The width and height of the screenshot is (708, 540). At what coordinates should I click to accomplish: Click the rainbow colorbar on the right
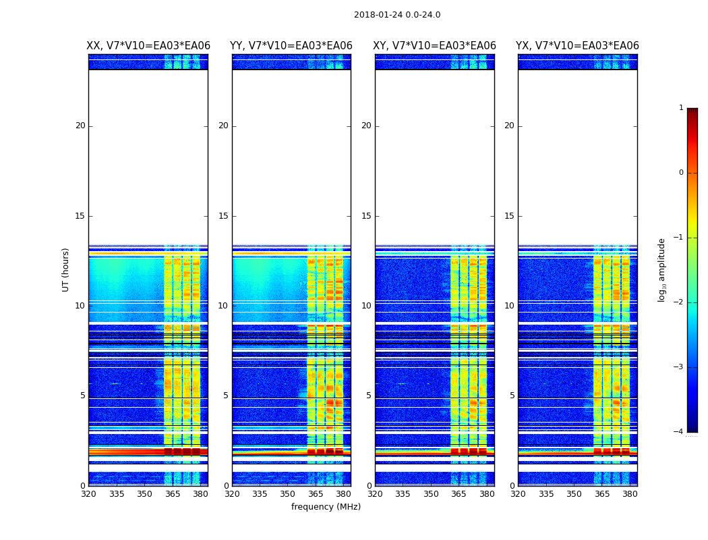pyautogui.click(x=692, y=270)
